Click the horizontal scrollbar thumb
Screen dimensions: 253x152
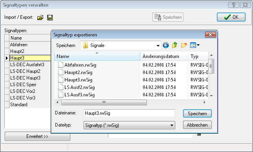104,102
